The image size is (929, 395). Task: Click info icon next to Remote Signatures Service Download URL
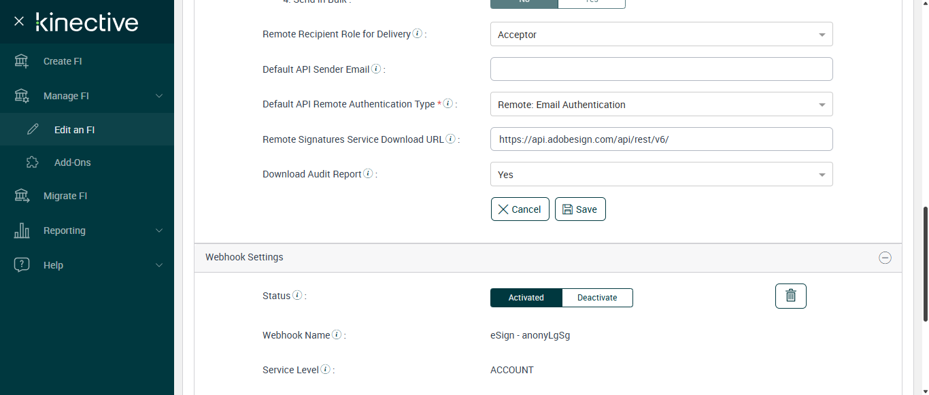pos(451,139)
